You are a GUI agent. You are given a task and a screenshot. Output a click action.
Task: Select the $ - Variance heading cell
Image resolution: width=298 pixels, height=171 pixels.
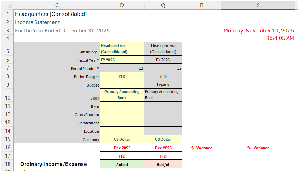(202, 148)
